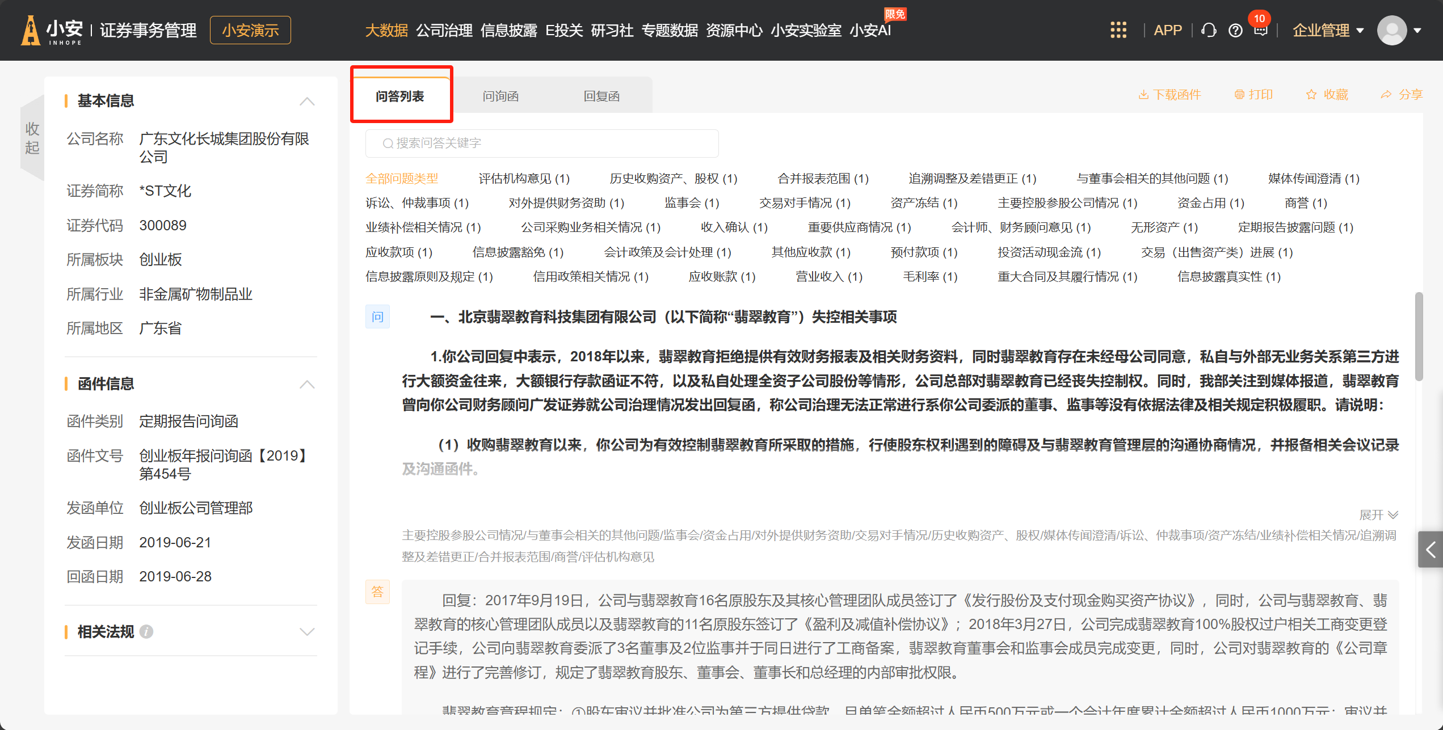Filter by 合并报表范围 (1)
This screenshot has height=730, width=1443.
pyautogui.click(x=823, y=179)
